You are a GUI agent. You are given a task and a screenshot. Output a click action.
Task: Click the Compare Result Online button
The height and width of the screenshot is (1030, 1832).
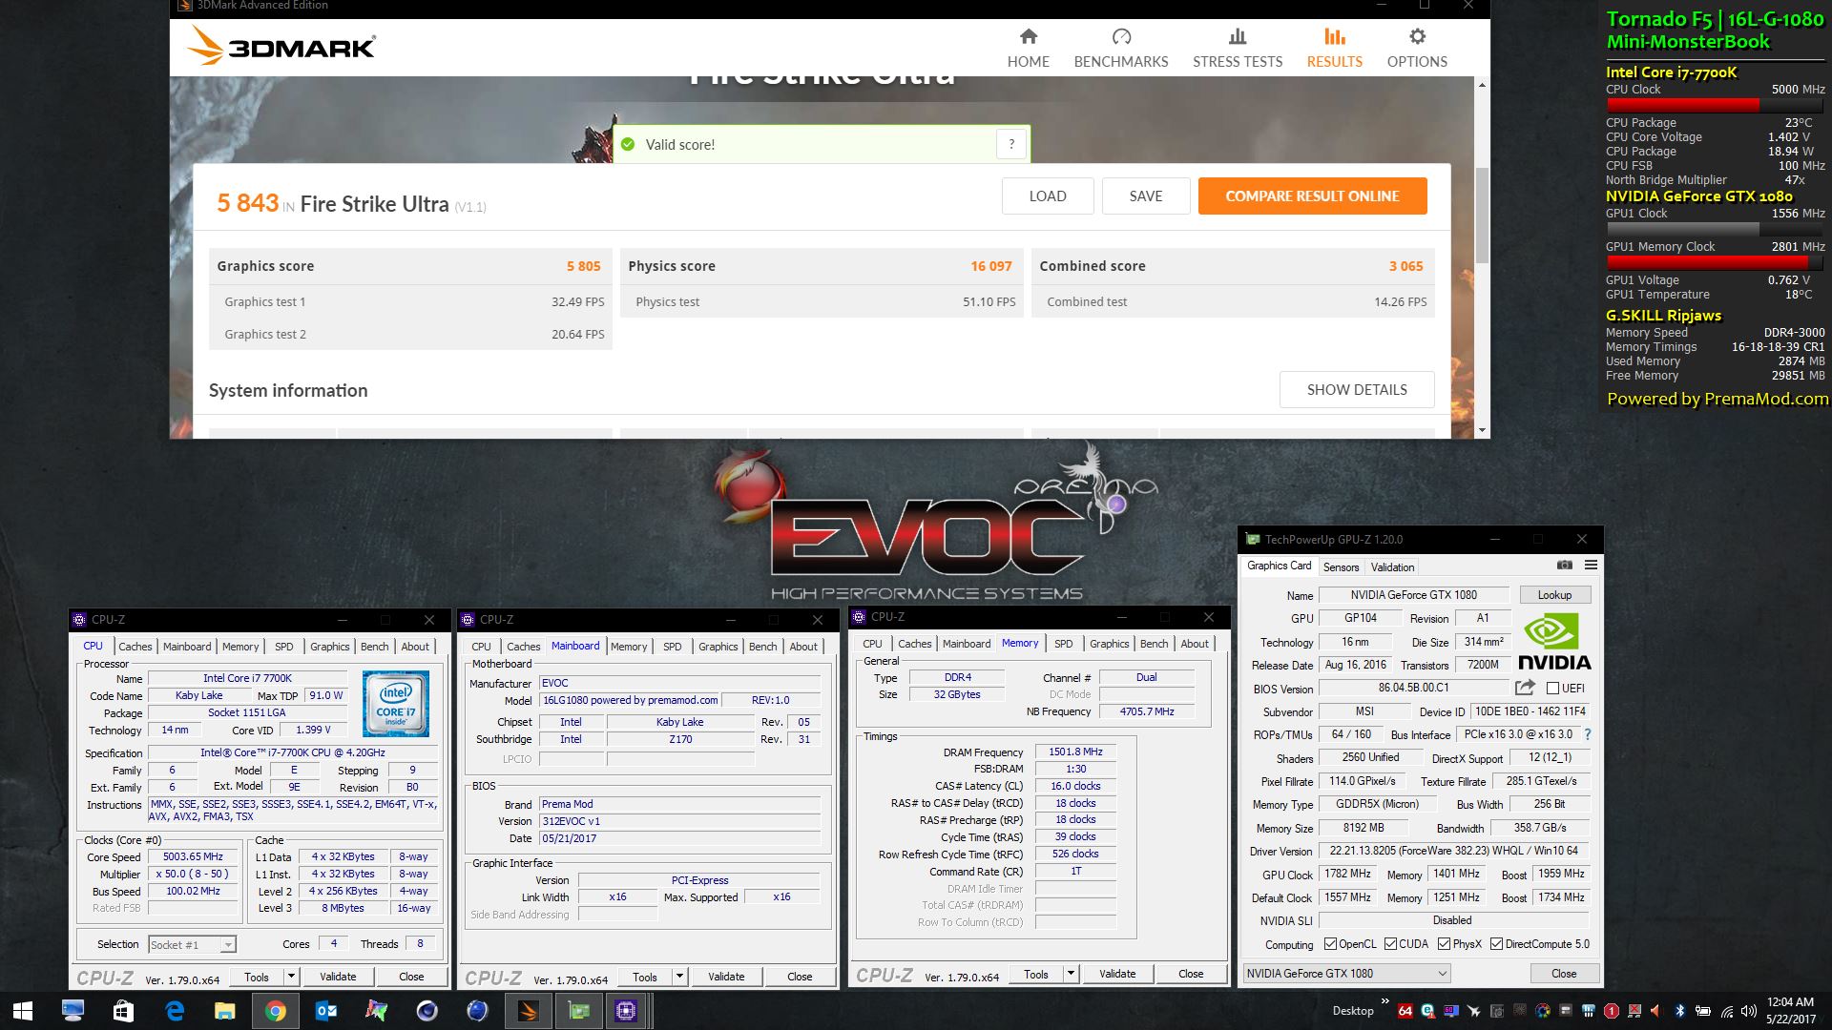click(1312, 196)
